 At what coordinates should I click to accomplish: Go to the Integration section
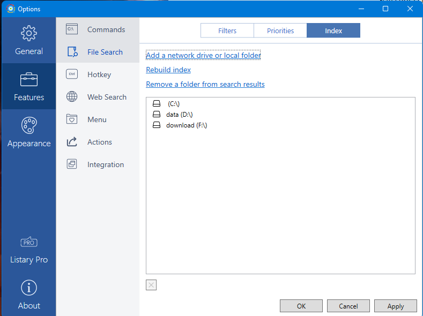click(x=98, y=164)
